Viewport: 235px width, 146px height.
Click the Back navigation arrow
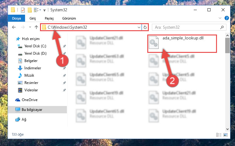tap(14, 27)
